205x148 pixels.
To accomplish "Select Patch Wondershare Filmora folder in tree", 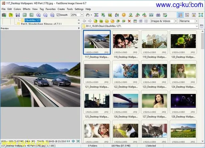I will [41, 24].
